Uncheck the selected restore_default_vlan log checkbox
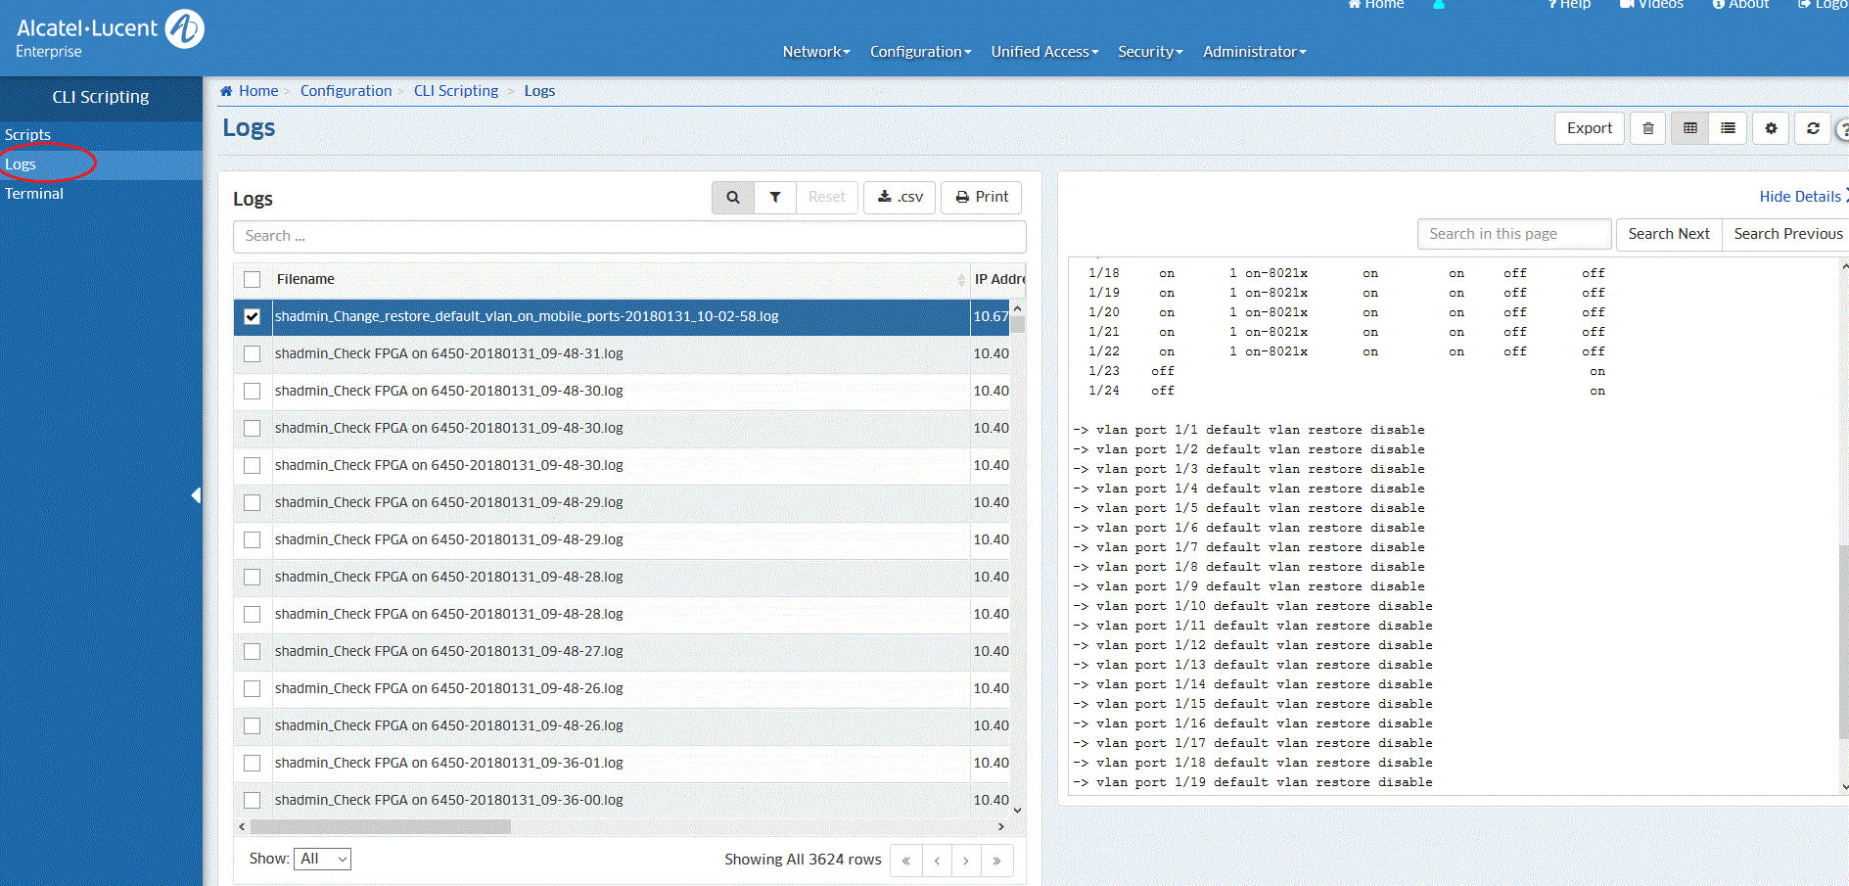1849x886 pixels. pos(253,317)
